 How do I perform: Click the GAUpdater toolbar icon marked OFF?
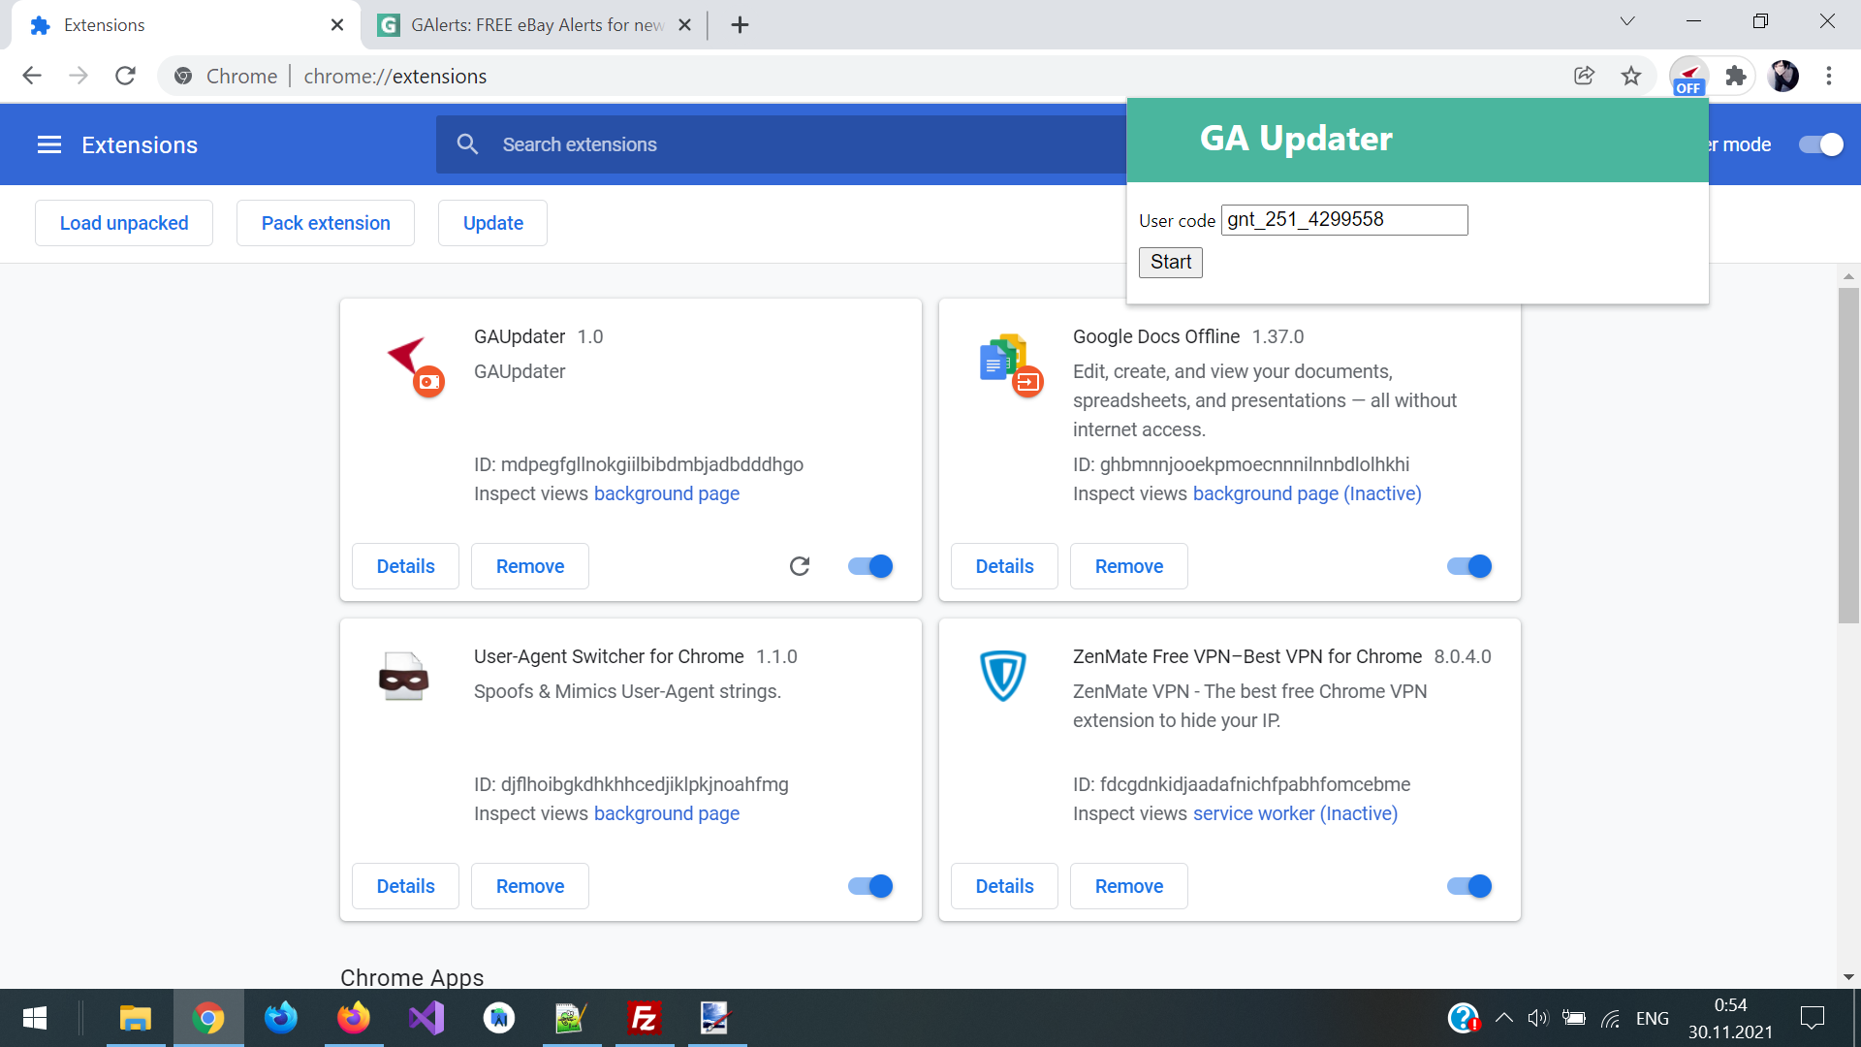1688,77
